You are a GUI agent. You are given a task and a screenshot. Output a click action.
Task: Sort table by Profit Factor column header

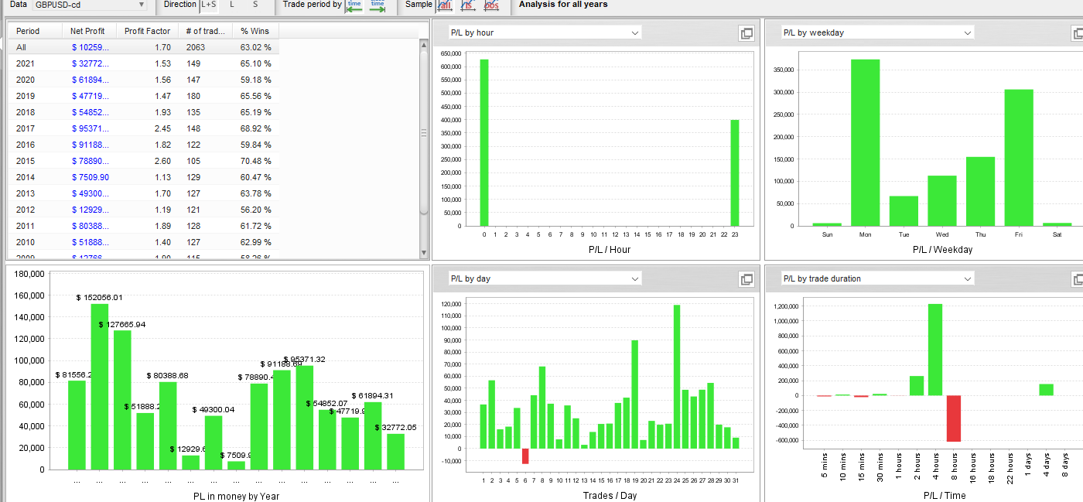(147, 31)
